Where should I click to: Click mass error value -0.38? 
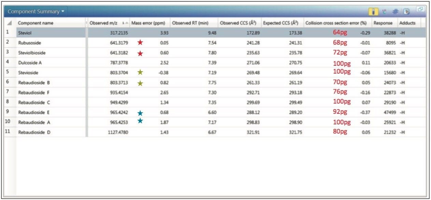pyautogui.click(x=163, y=73)
